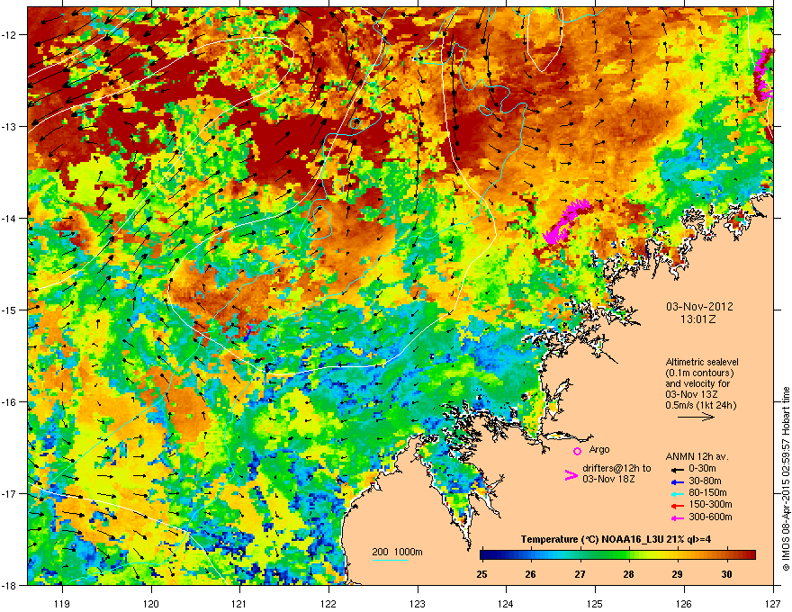This screenshot has width=792, height=612.
Task: Click the '03-Nov 18Z' legend text
Action: click(608, 479)
